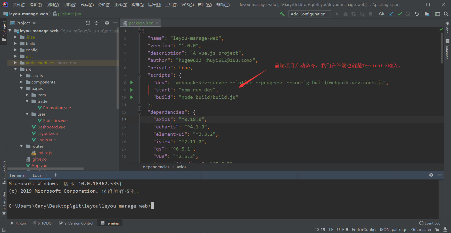Screen dimensions: 451x233
Task: Click the tool windows toggle icon bottom-left
Action: pyautogui.click(x=4, y=229)
